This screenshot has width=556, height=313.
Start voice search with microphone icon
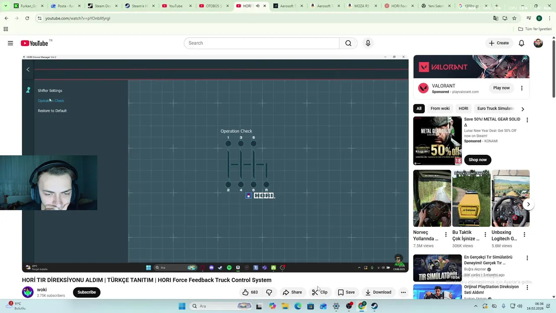[368, 43]
